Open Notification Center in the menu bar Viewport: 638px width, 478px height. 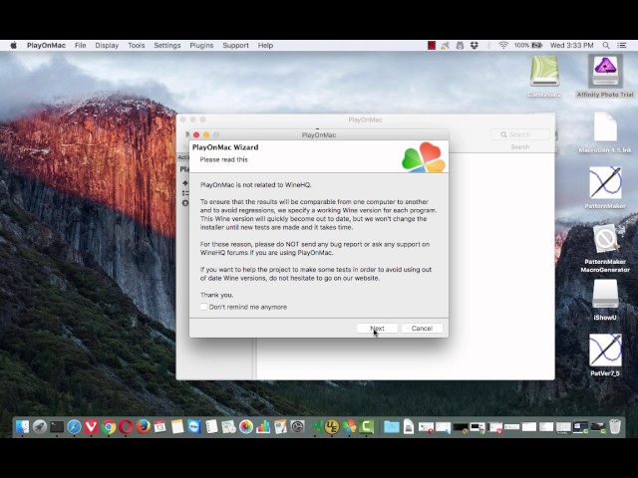(622, 45)
